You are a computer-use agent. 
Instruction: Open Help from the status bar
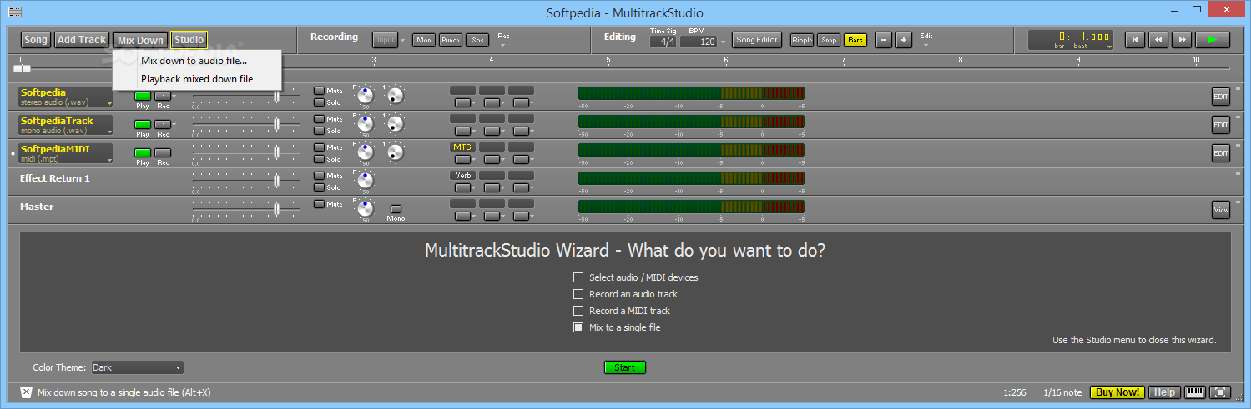pos(1165,392)
